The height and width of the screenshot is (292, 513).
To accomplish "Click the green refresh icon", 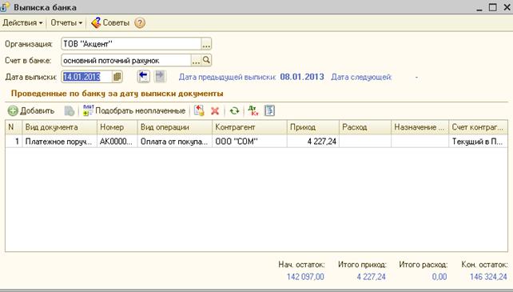I will point(234,110).
